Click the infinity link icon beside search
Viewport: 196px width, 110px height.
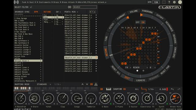click(x=70, y=7)
